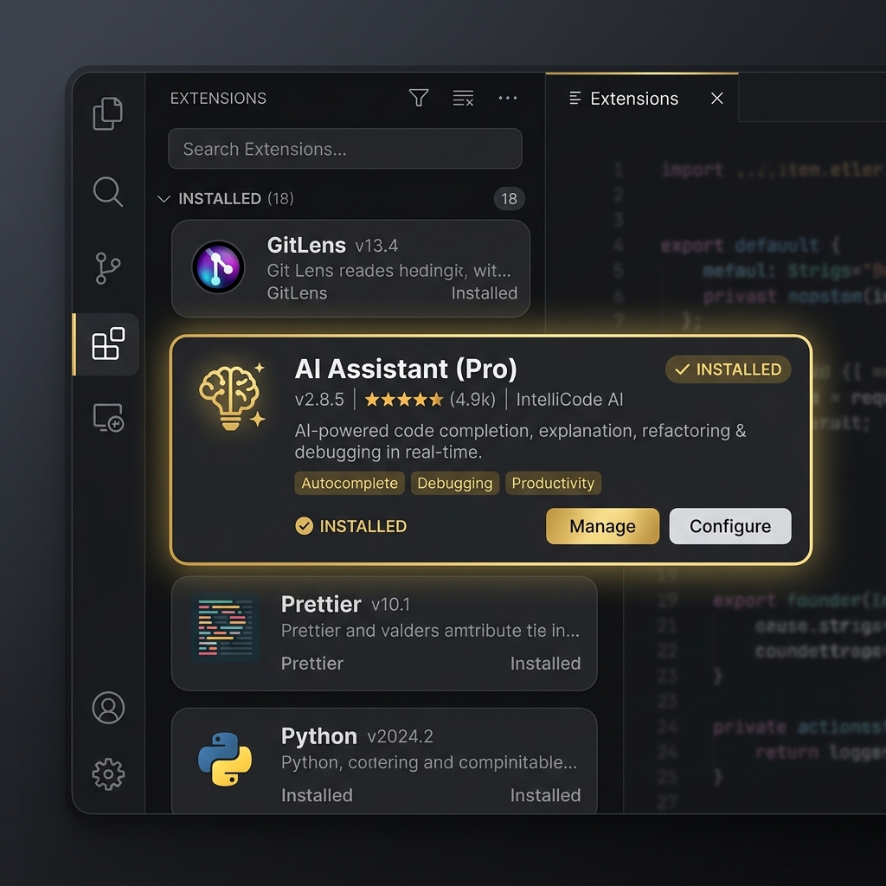Open the Prettier extension entry
This screenshot has width=886, height=886.
coord(384,633)
